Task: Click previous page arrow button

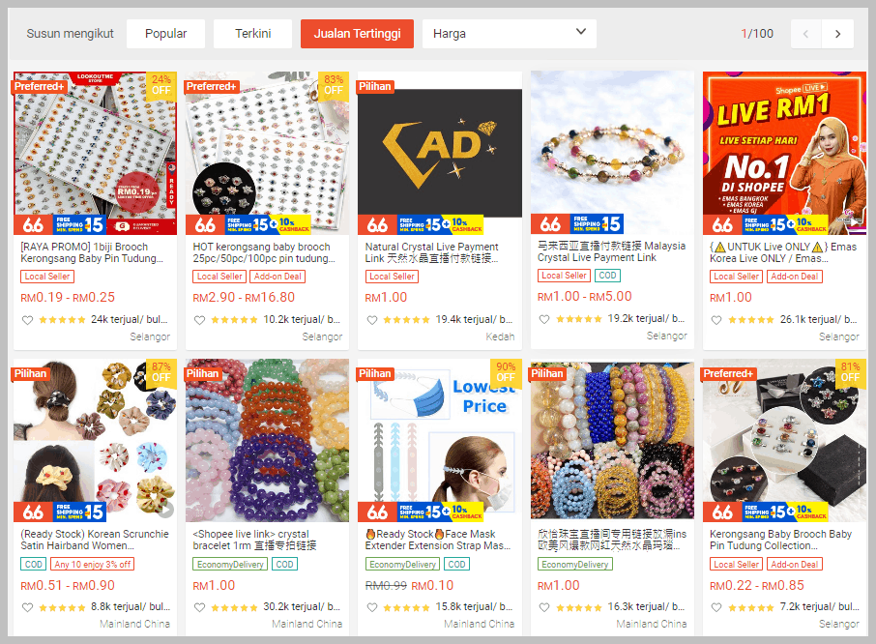Action: click(805, 34)
